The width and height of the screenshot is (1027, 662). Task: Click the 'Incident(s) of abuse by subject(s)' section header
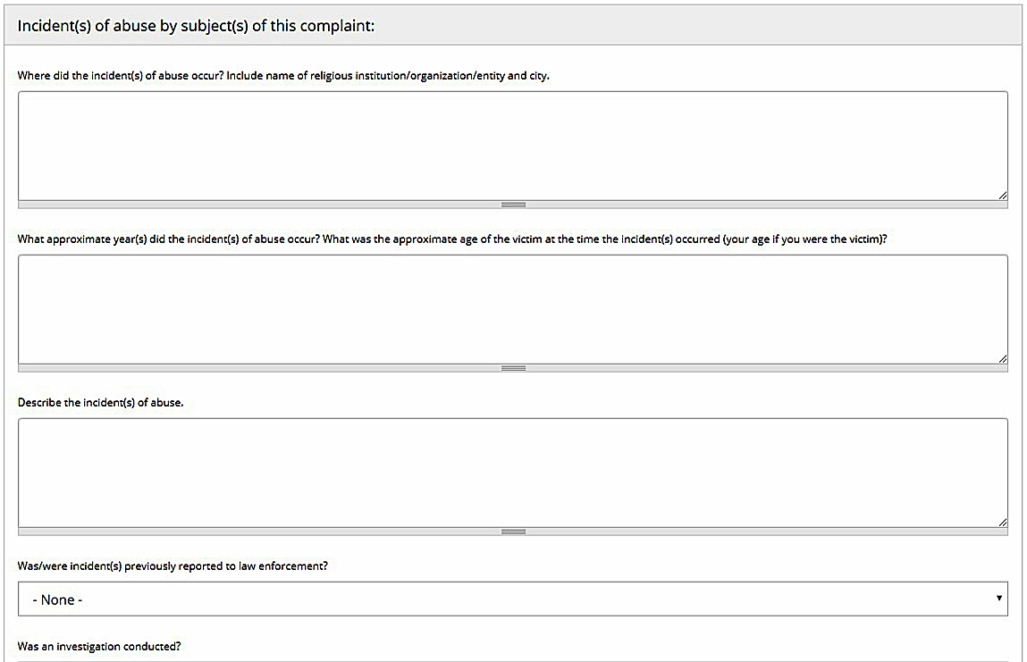coord(196,26)
